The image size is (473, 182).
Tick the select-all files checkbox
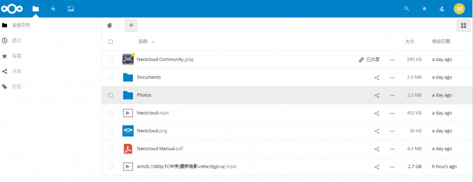(x=110, y=42)
